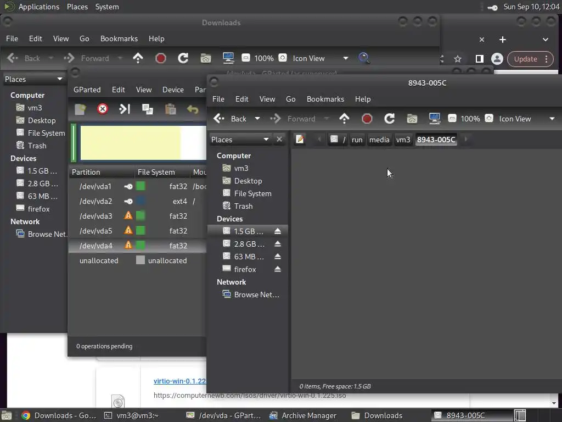
Task: Eject the 2.8 GB device
Action: pos(277,243)
